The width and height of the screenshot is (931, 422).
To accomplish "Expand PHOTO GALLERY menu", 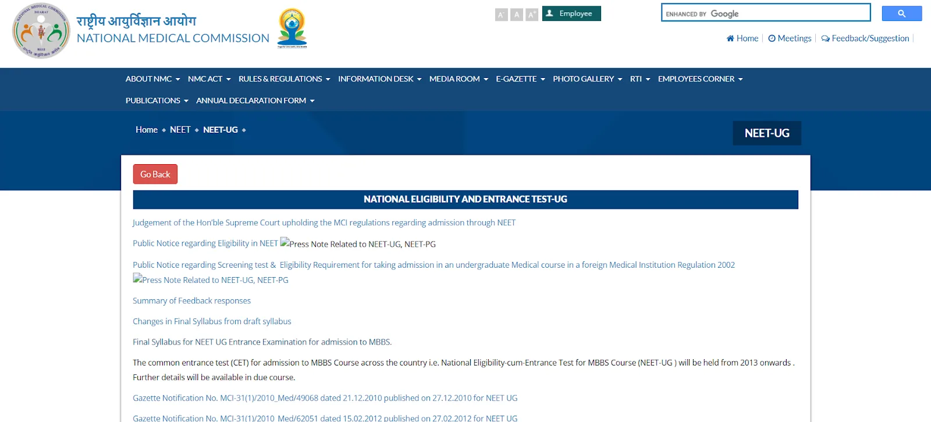I will [588, 79].
